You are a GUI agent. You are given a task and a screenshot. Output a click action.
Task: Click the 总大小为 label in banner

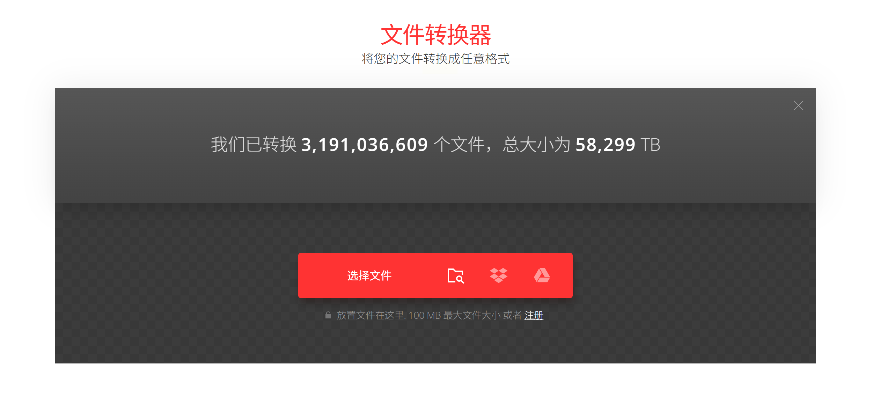point(536,145)
